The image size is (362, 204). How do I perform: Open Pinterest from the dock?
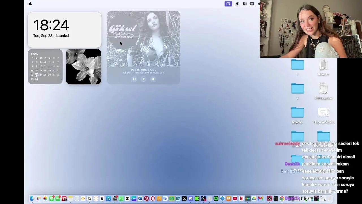point(146,199)
